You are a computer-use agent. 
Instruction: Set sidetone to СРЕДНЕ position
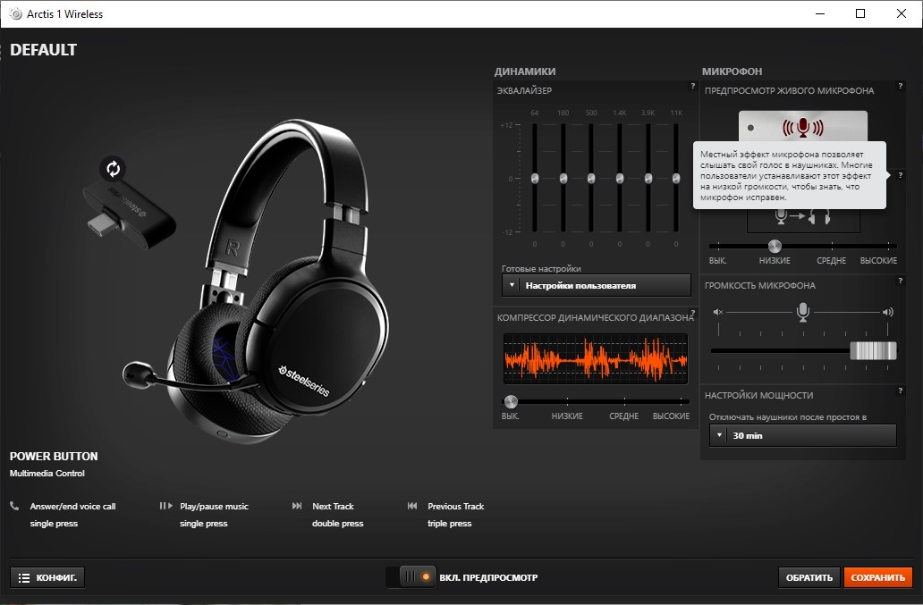831,260
